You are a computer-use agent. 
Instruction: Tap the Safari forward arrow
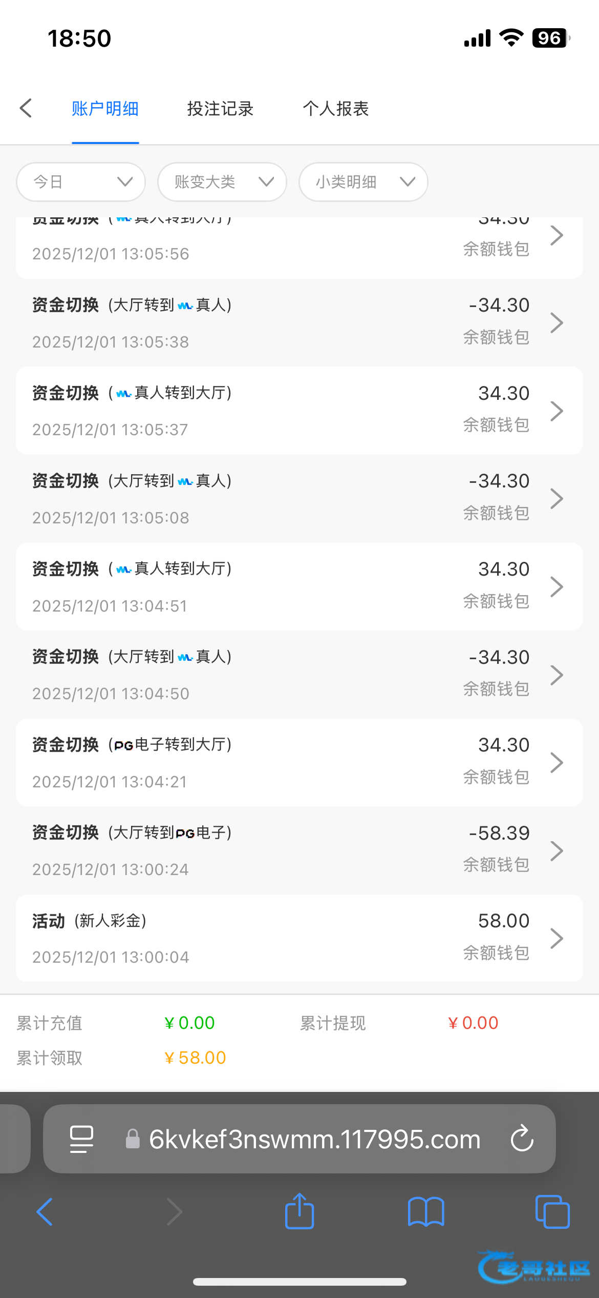[174, 1212]
